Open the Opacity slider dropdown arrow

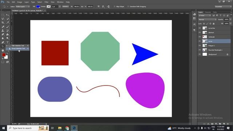230,19
